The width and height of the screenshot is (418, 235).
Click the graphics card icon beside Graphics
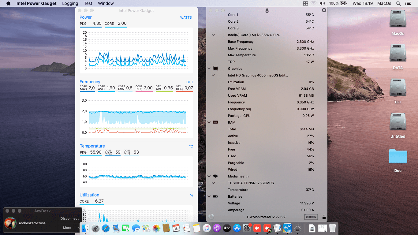(x=215, y=69)
